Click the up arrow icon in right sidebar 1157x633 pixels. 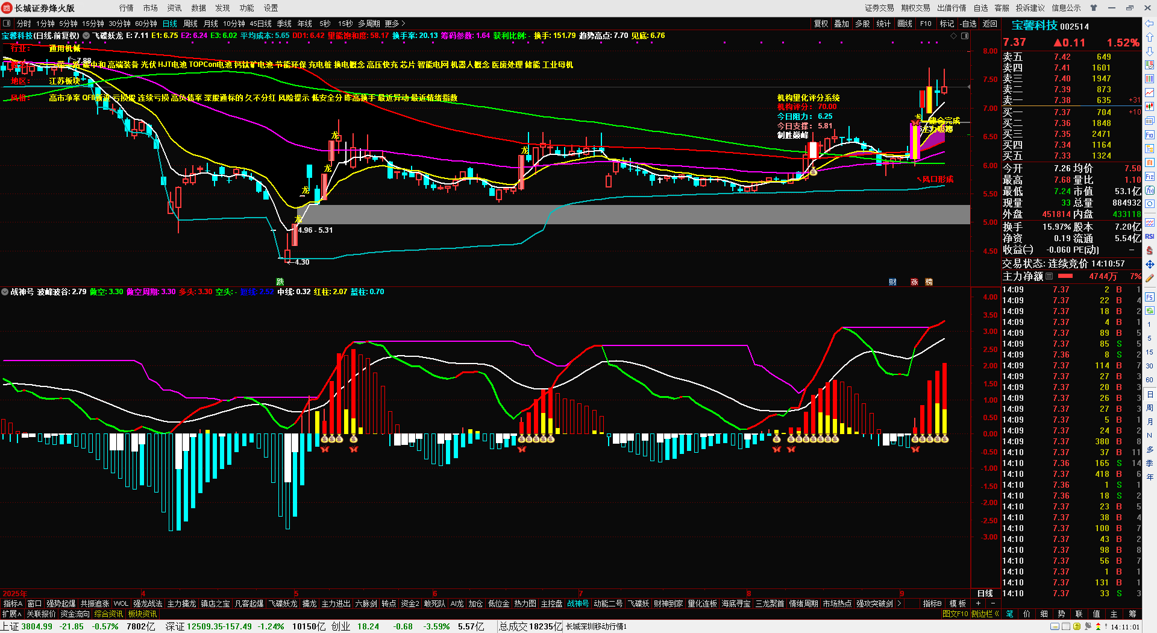(x=1150, y=37)
